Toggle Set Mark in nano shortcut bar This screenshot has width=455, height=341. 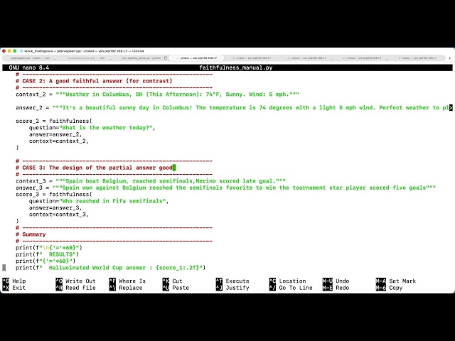(396, 281)
